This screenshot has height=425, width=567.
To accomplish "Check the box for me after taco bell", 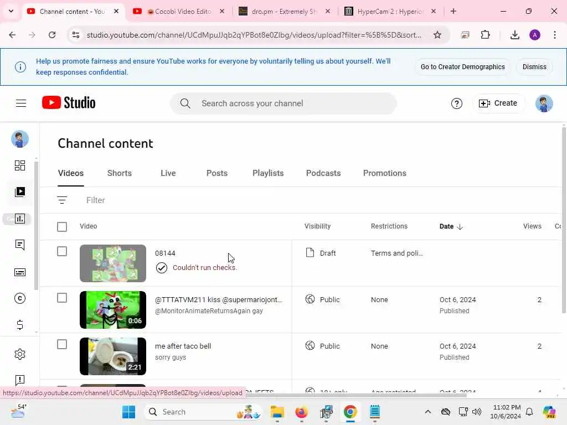I will (62, 344).
